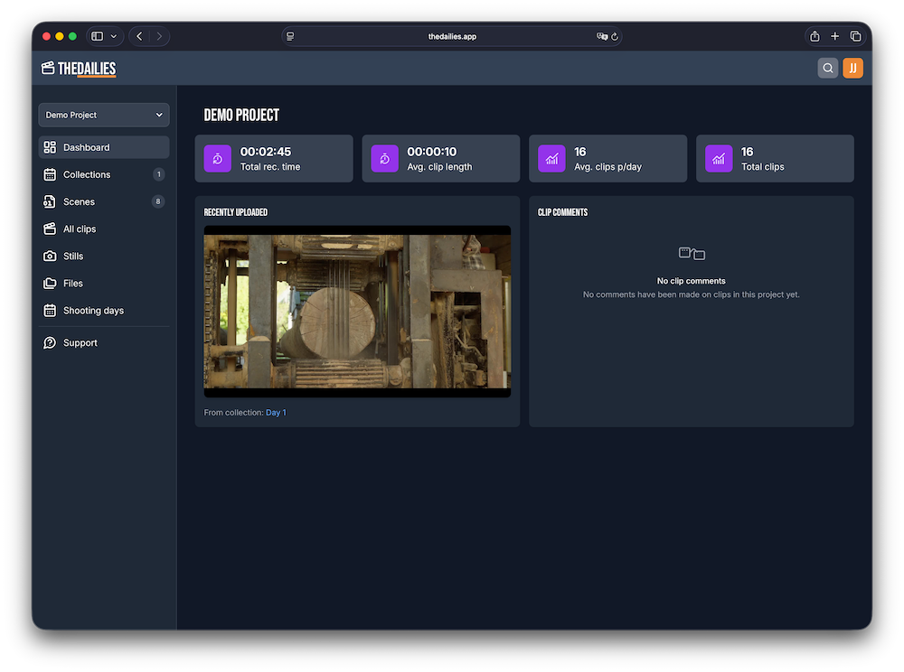Open the recently uploaded sawmill clip thumbnail
Screen dimensions: 904x672
(x=357, y=311)
